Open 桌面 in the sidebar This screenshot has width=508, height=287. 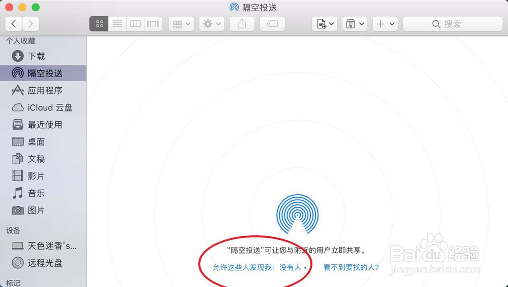coord(43,141)
